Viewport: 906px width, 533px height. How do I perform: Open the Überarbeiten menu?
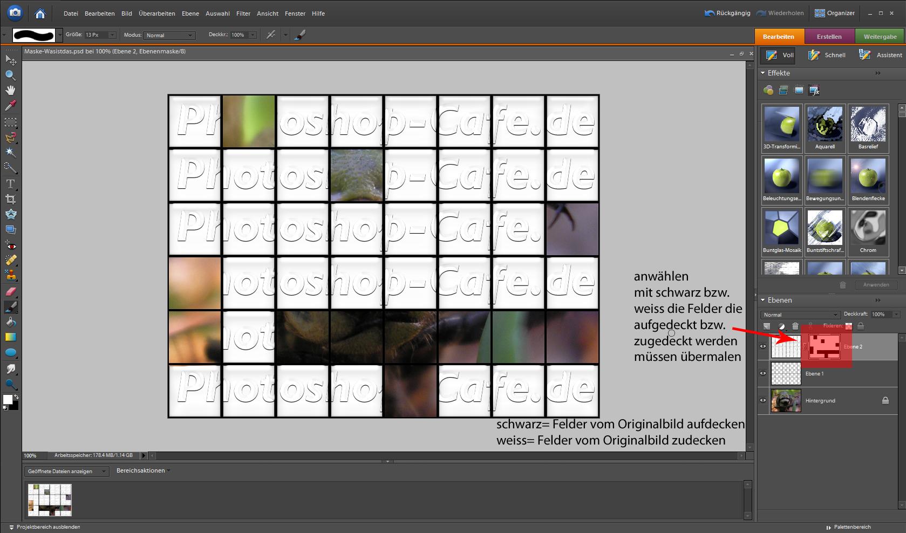pyautogui.click(x=156, y=13)
